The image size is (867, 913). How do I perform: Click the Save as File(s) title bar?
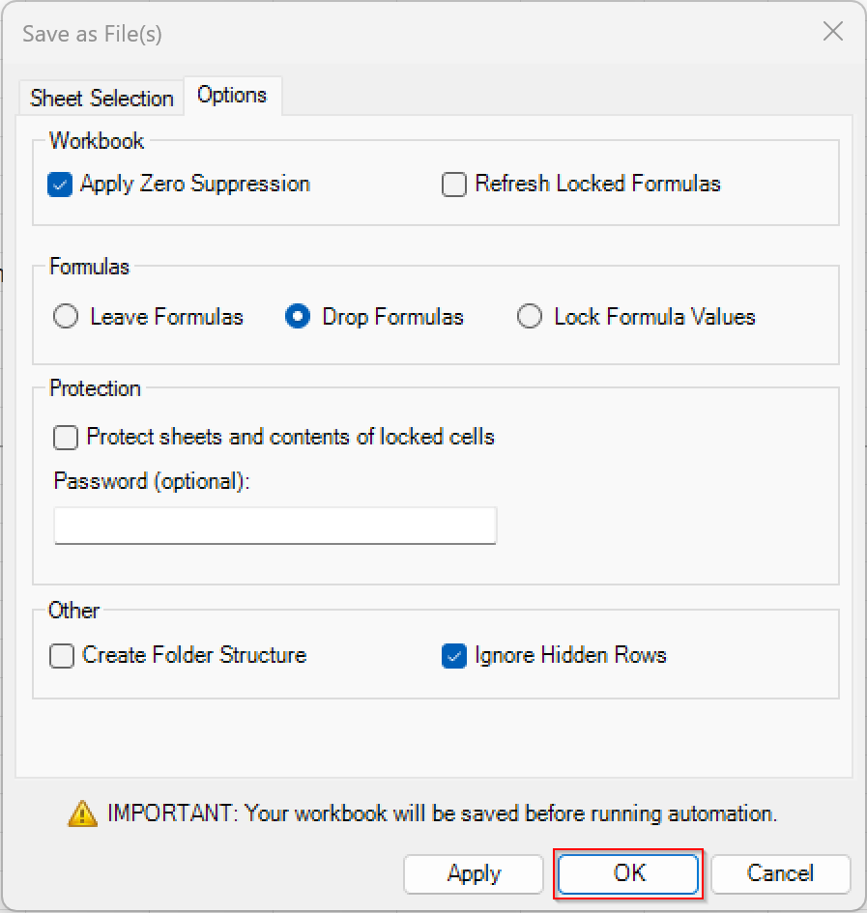(92, 34)
